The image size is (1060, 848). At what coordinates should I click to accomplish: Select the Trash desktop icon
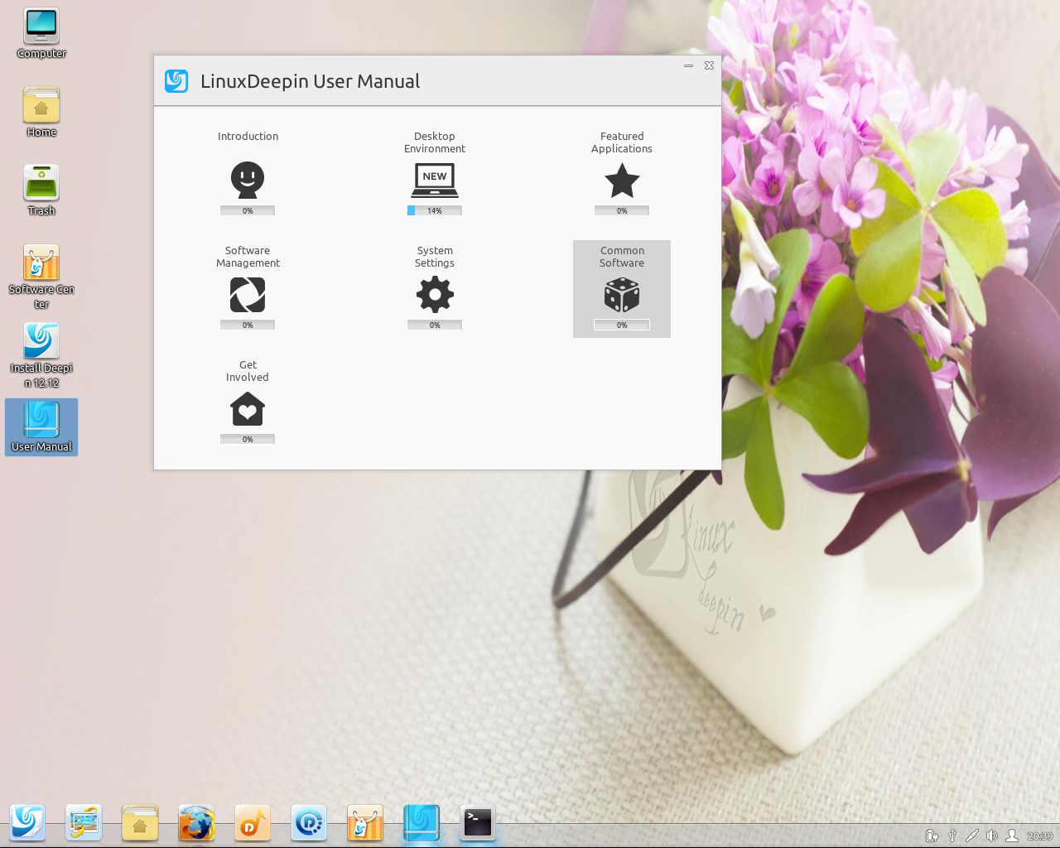41,191
